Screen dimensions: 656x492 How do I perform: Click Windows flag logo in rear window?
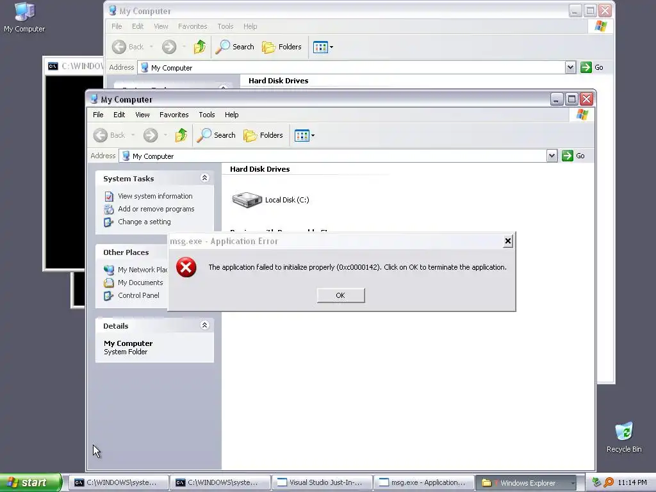pos(600,26)
